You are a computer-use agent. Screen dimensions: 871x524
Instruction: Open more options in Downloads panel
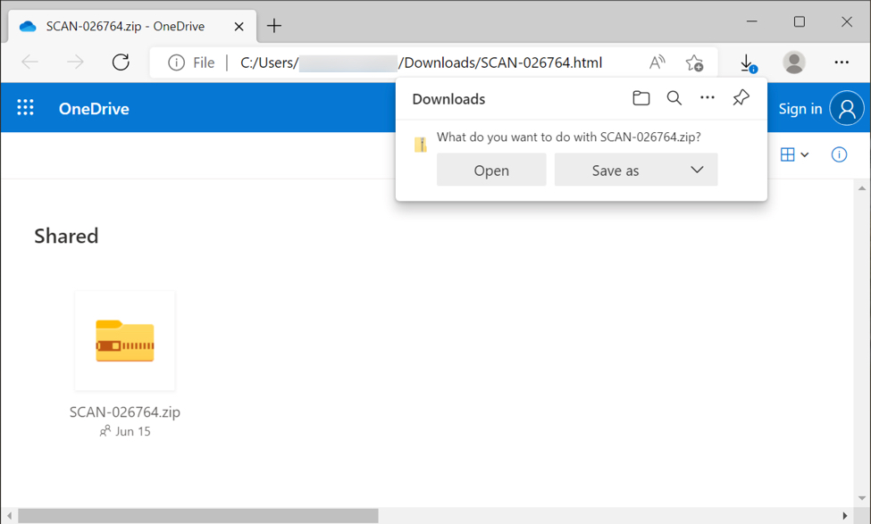[708, 98]
